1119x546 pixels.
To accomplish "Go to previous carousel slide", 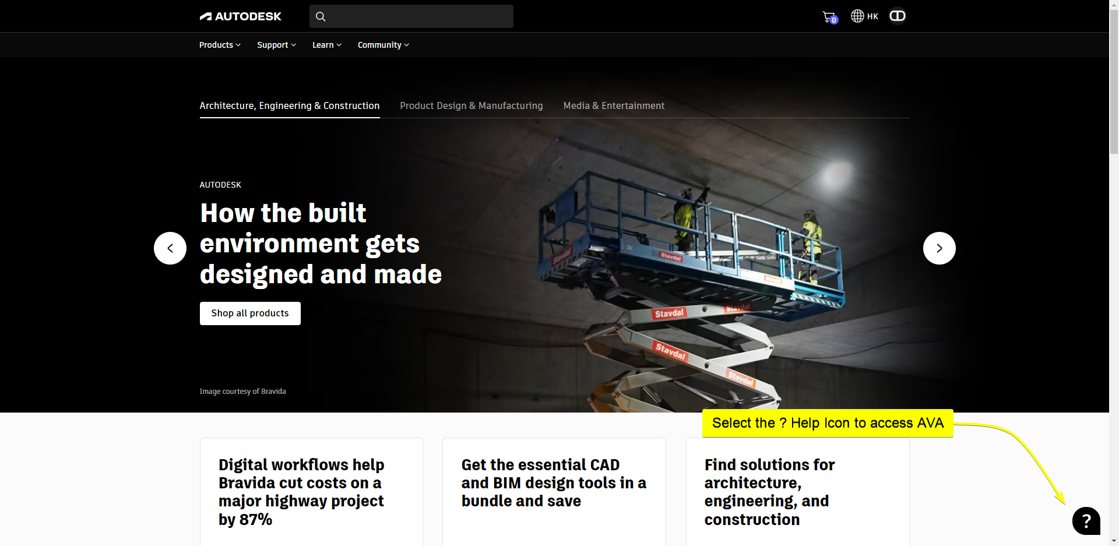I will pos(170,248).
